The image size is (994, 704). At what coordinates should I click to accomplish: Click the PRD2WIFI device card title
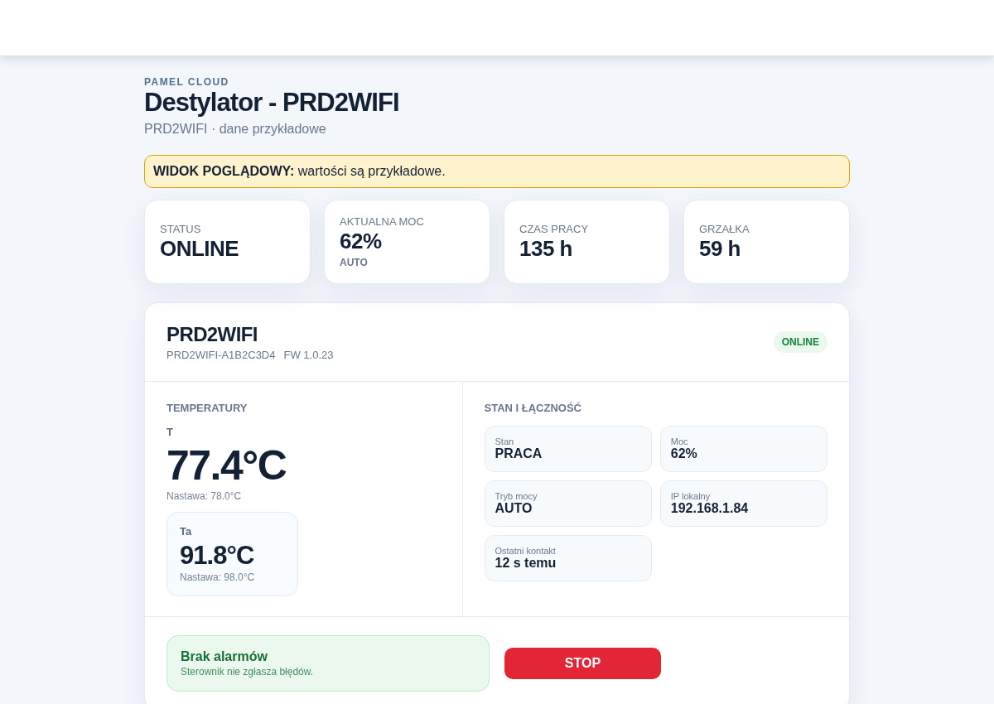tap(212, 335)
